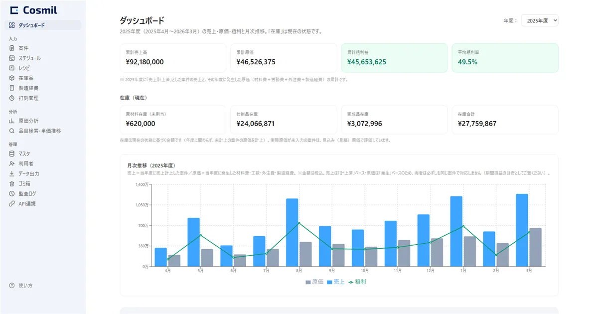Click the blue 8月 sales bar
The width and height of the screenshot is (598, 314).
292,232
